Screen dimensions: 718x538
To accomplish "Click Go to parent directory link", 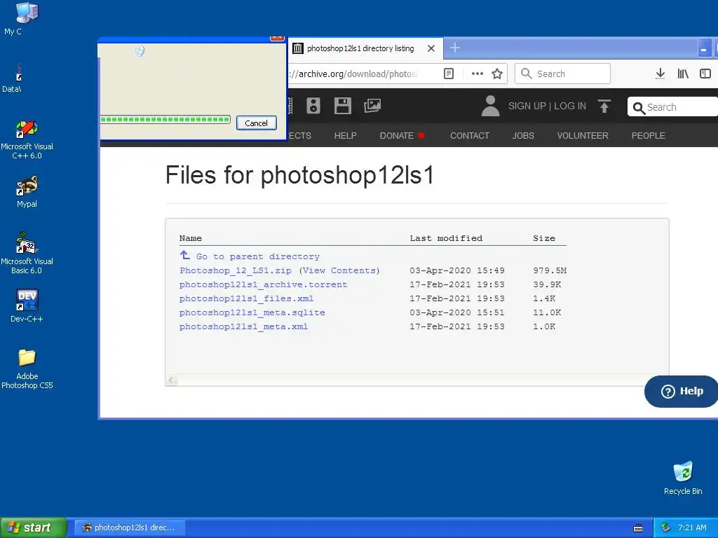I will [258, 256].
